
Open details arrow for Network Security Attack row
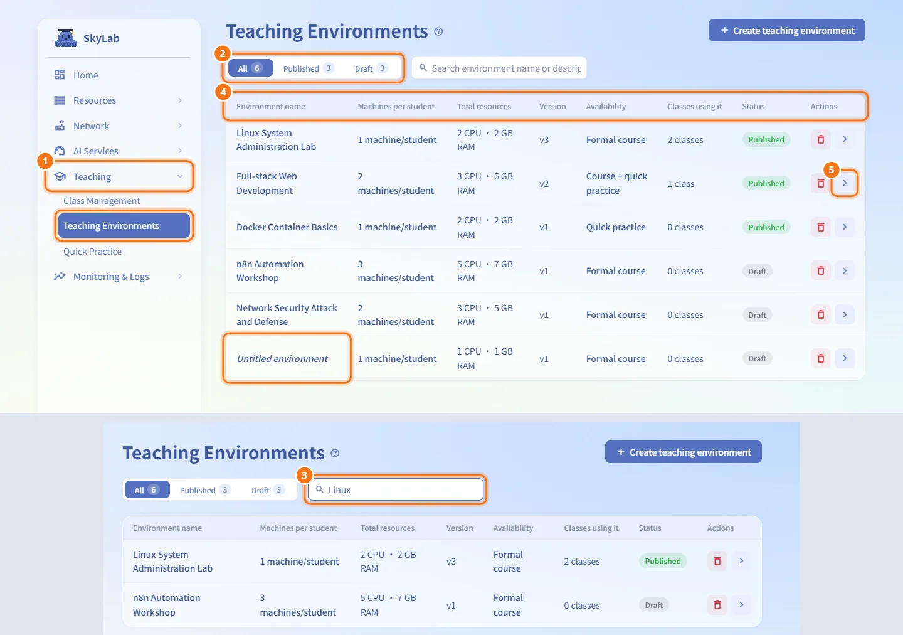(x=845, y=314)
